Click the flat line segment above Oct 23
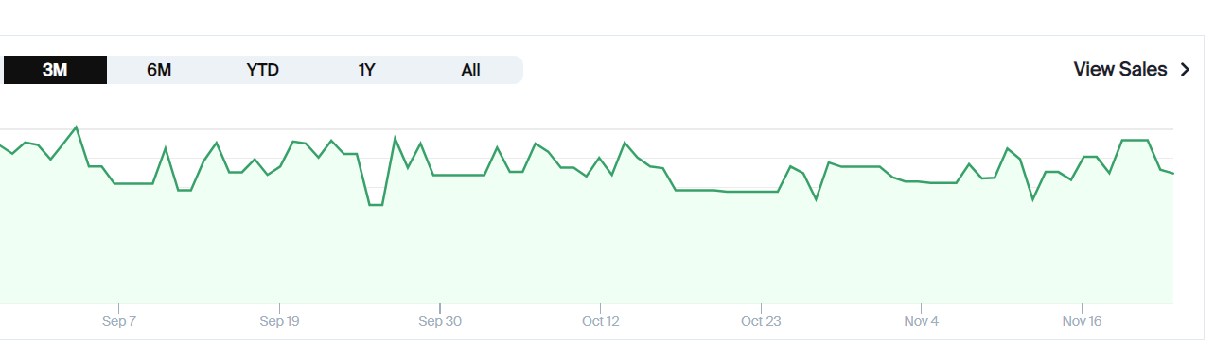Viewport: 1215px width, 357px height. coord(752,192)
